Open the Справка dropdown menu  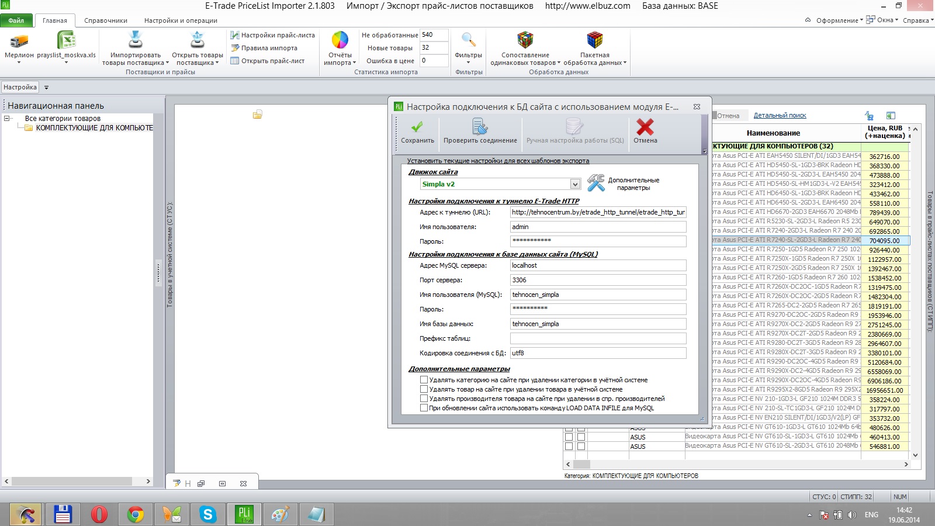click(x=918, y=20)
